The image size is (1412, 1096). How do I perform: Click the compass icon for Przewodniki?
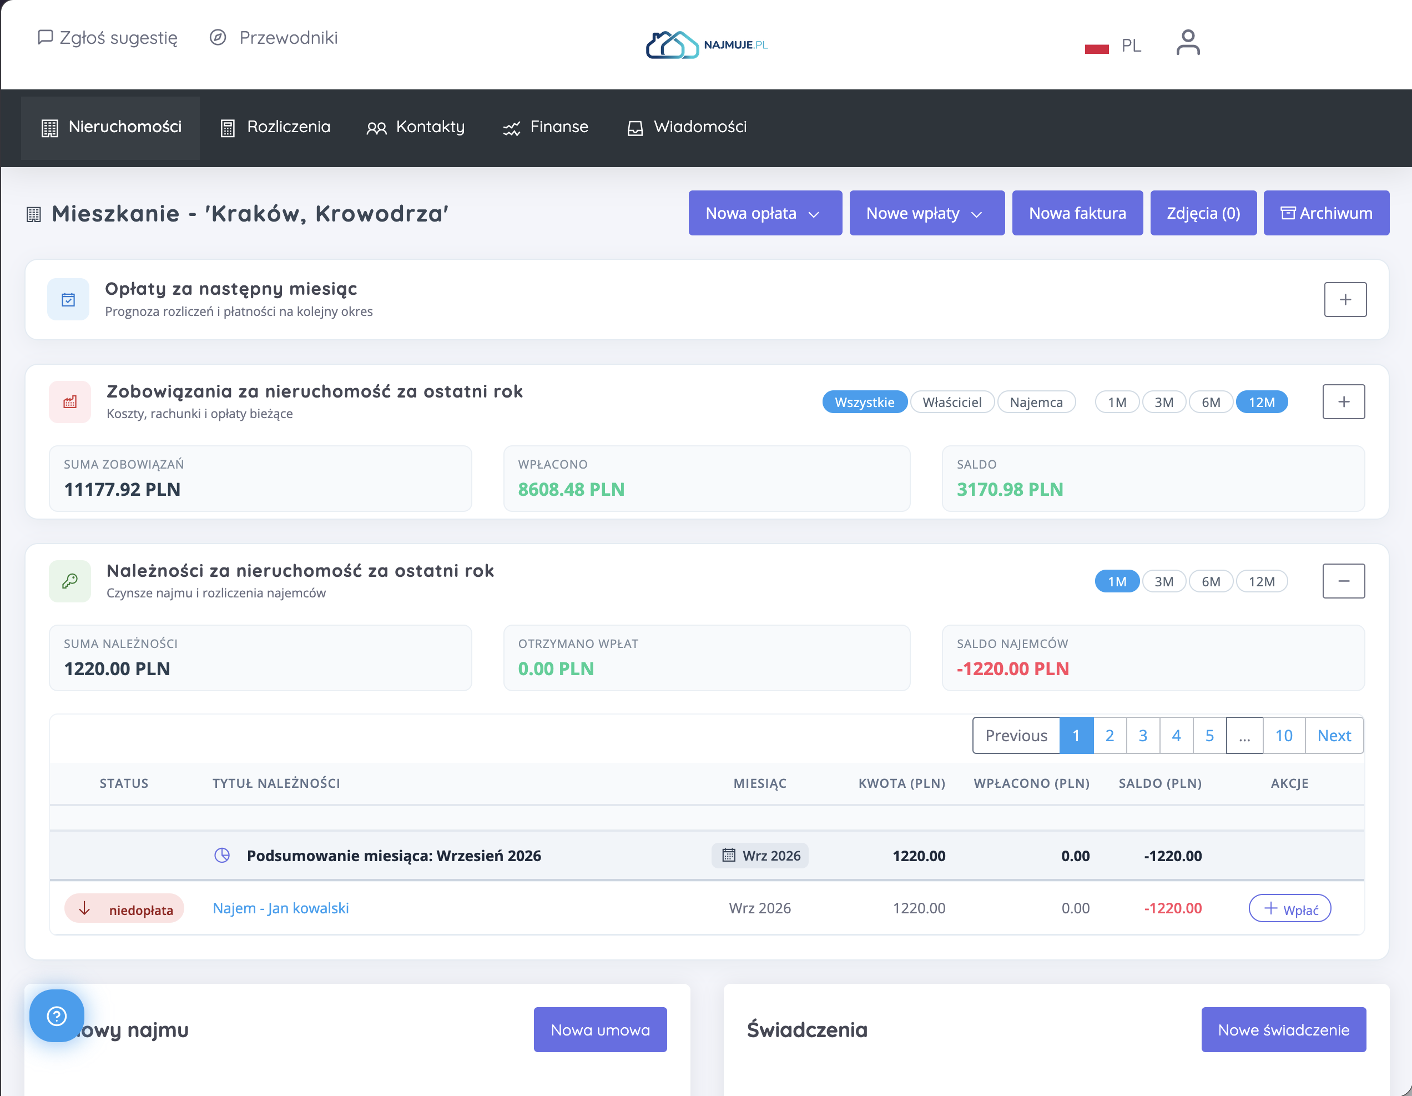click(218, 38)
